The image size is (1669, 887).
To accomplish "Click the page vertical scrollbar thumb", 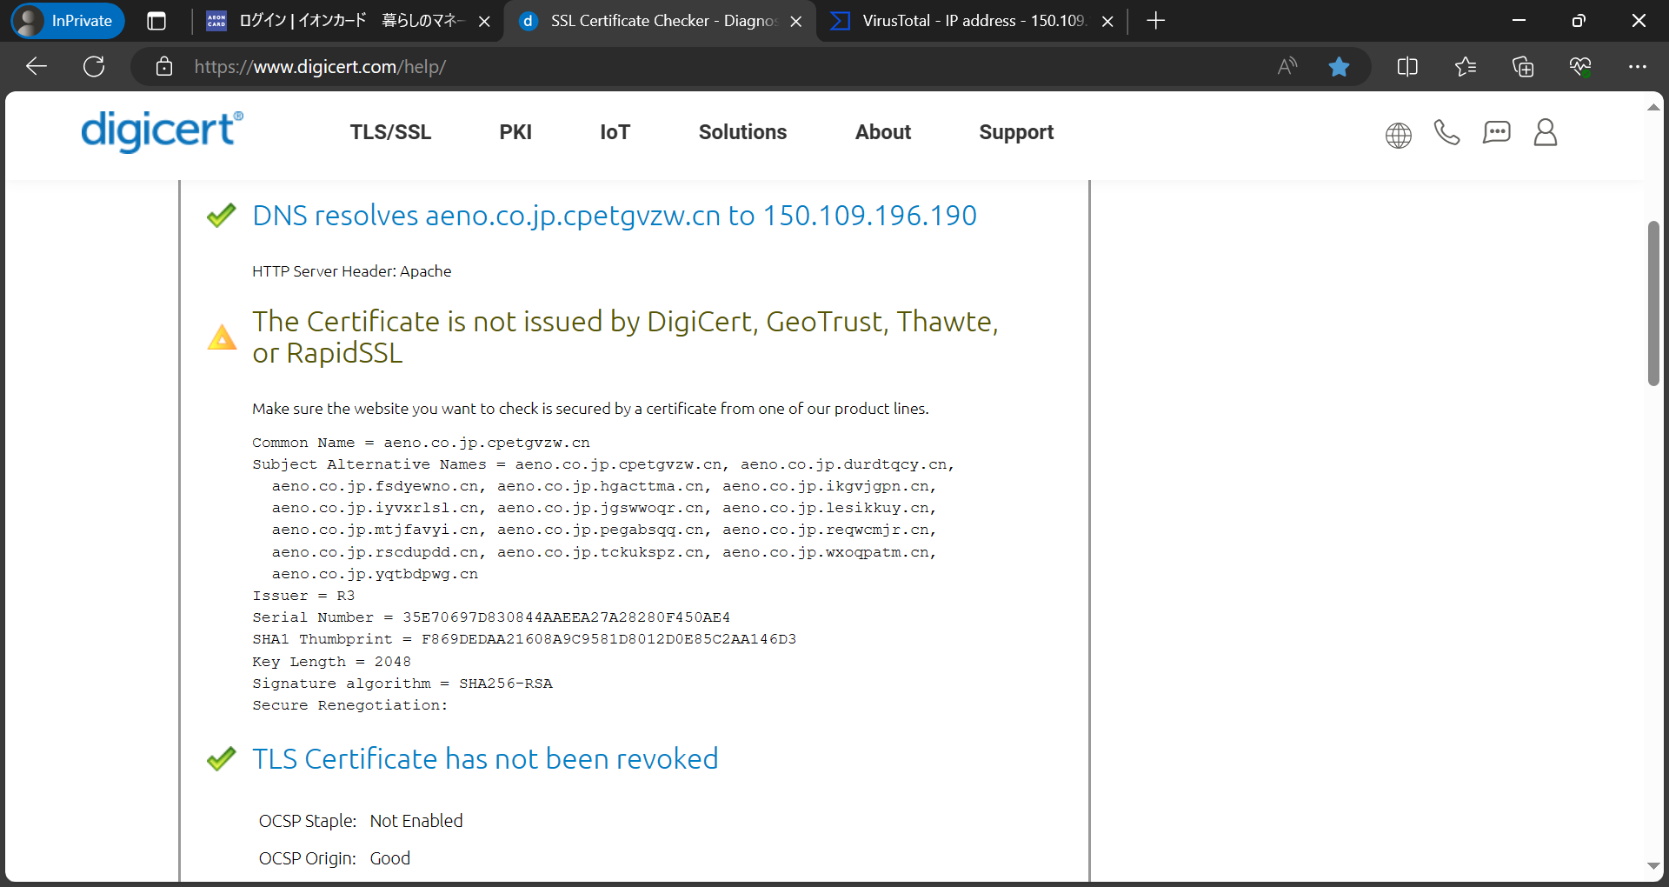I will click(x=1653, y=303).
